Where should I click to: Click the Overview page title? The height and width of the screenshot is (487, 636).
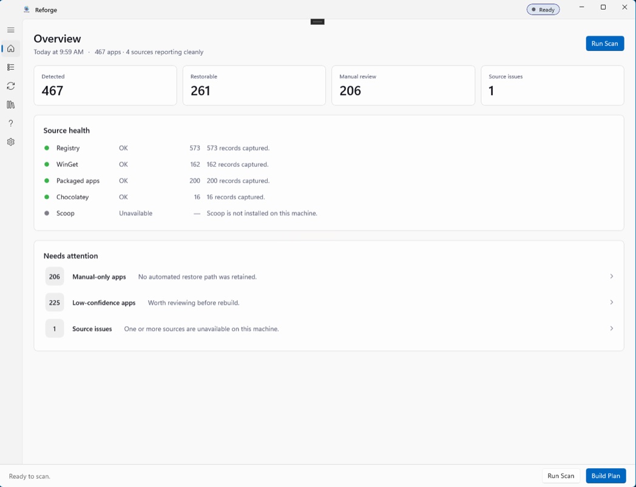(x=57, y=39)
